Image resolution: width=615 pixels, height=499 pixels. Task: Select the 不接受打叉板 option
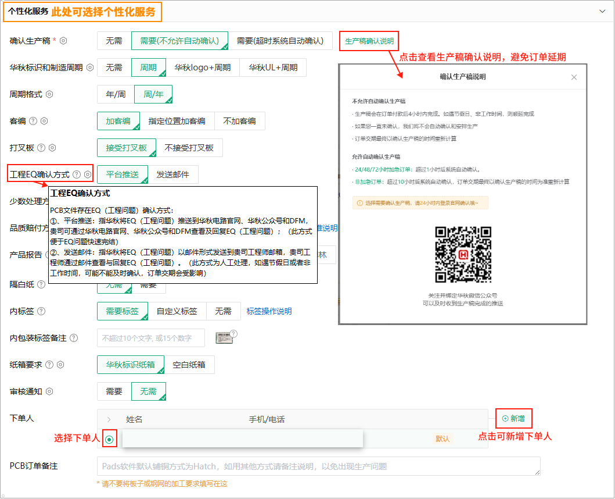(189, 148)
